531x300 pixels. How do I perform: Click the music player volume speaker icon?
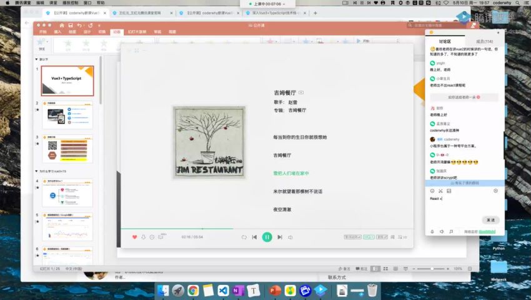click(290, 237)
